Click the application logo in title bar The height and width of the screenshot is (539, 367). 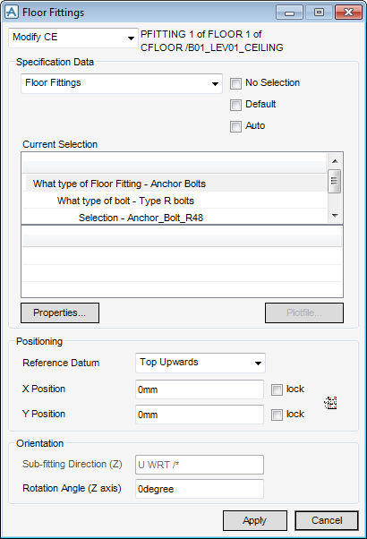(12, 12)
